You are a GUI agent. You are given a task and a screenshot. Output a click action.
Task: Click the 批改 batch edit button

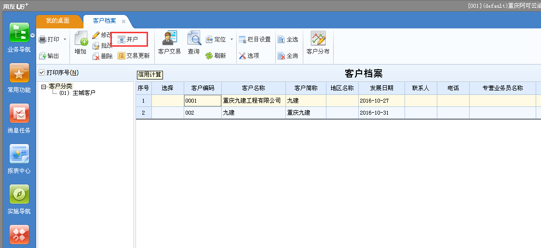tap(102, 45)
